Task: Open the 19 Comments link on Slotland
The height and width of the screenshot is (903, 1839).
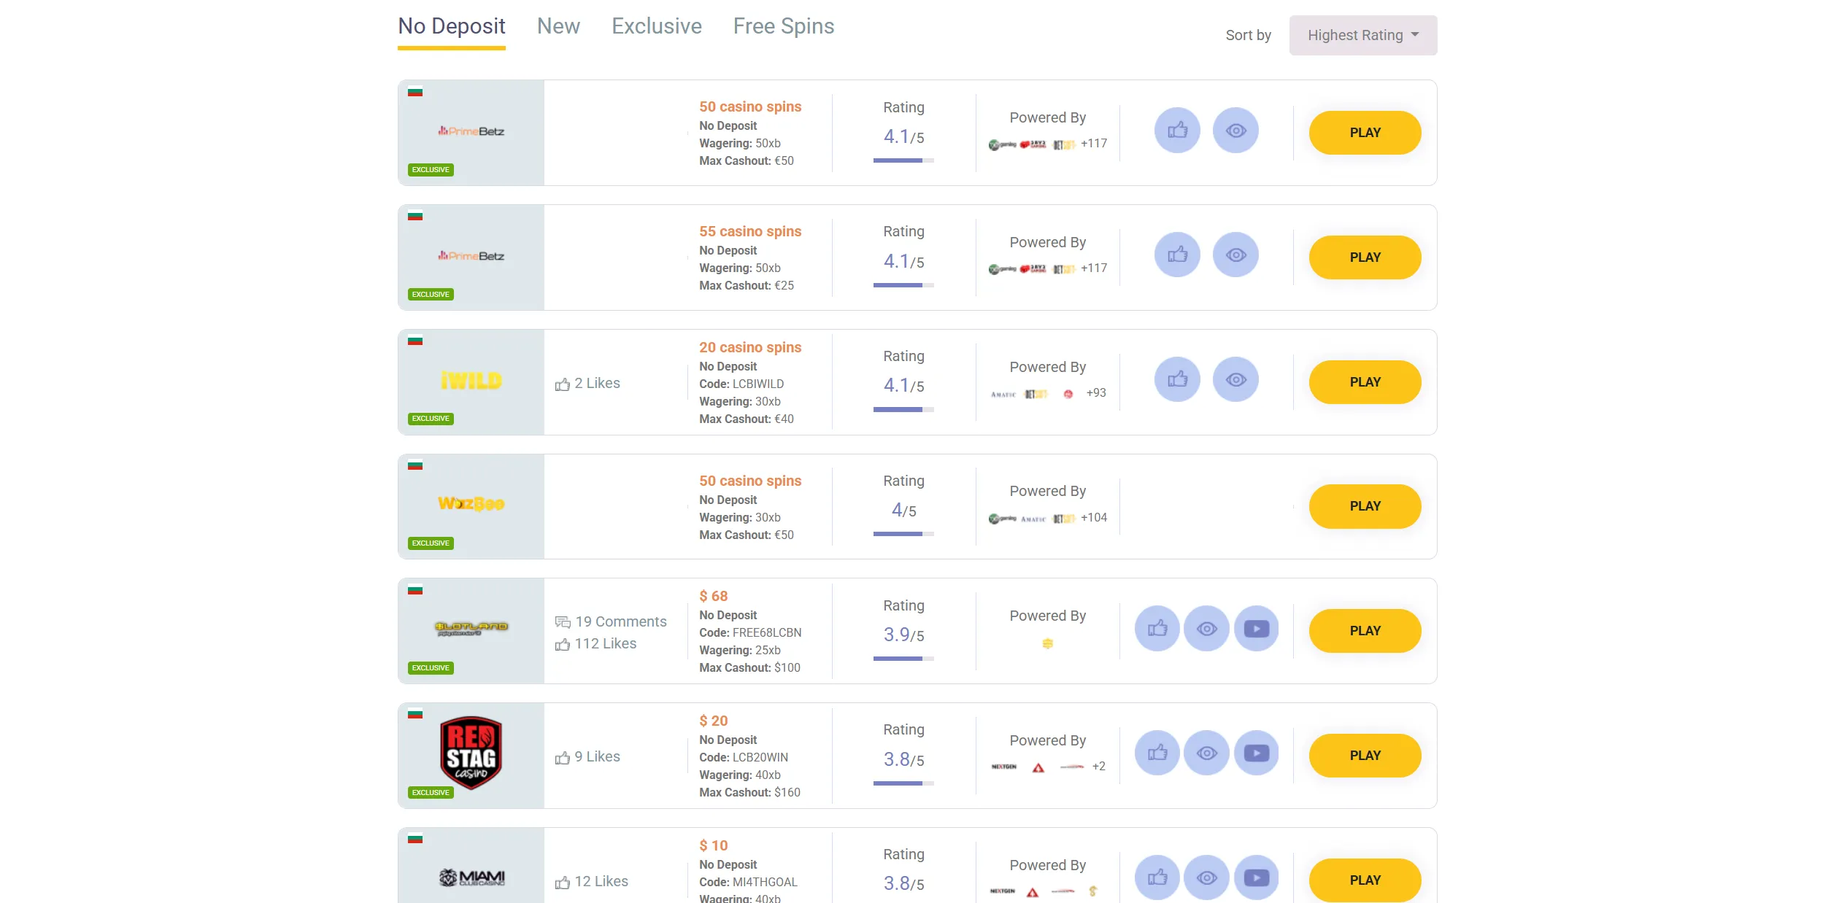Action: 611,621
